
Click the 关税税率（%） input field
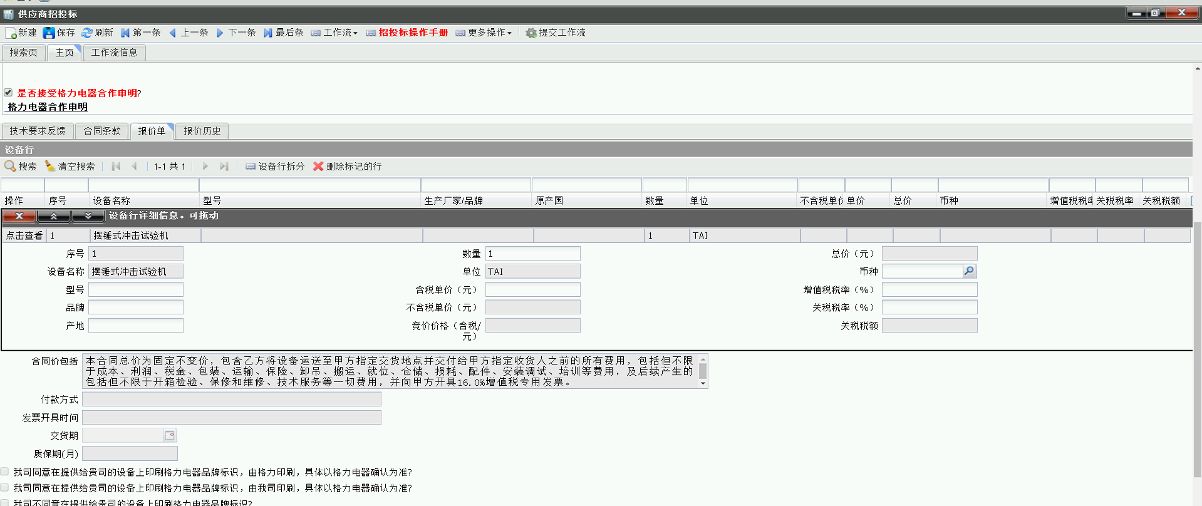coord(930,307)
